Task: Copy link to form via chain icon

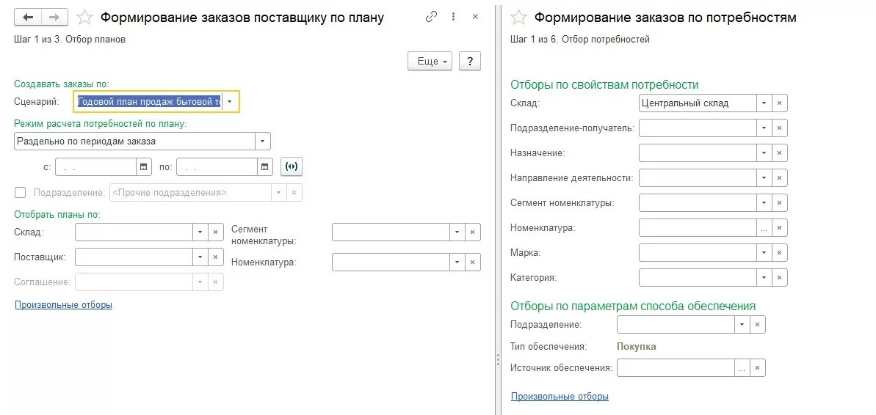Action: pos(431,17)
